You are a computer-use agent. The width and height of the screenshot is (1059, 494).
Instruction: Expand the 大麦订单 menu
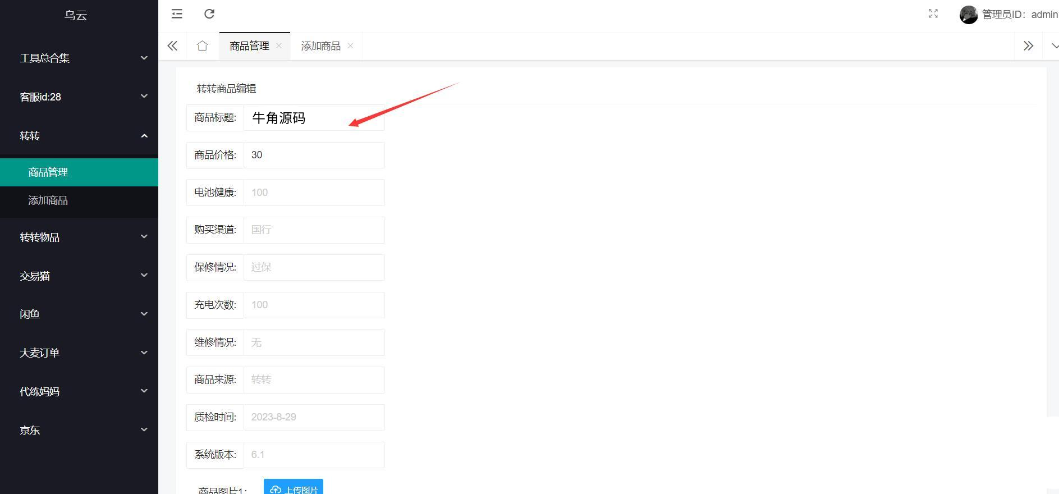[79, 353]
